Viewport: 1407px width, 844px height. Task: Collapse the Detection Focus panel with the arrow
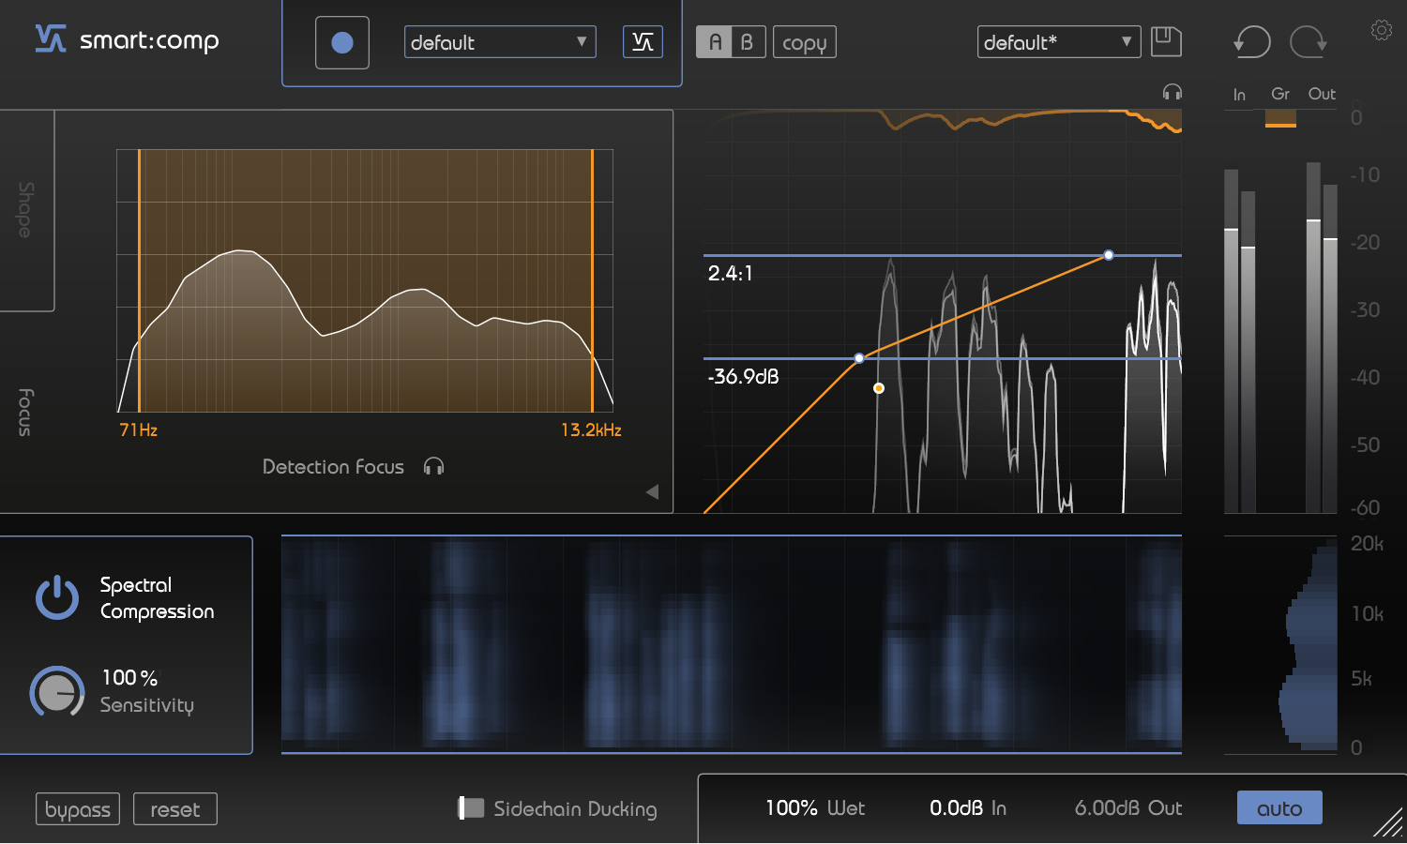pos(652,491)
